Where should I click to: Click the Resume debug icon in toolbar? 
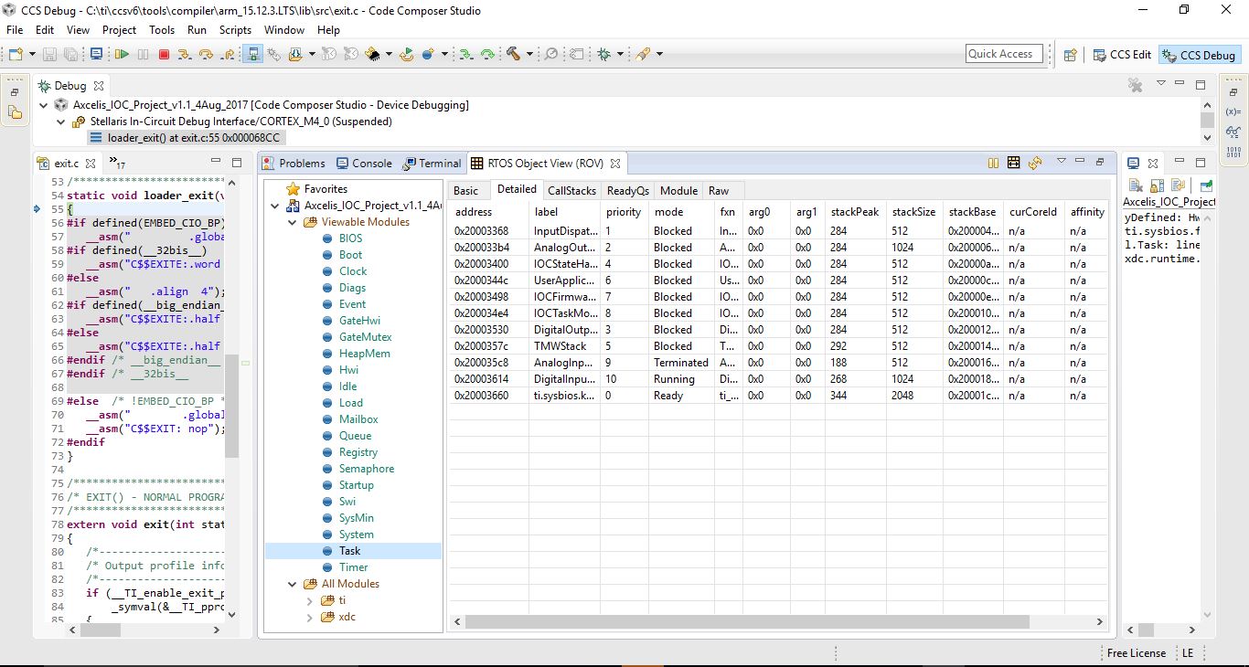pos(122,54)
